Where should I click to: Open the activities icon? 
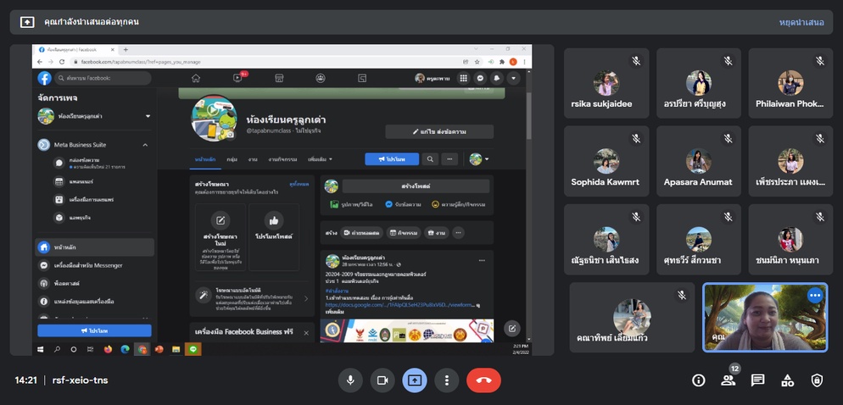click(788, 380)
